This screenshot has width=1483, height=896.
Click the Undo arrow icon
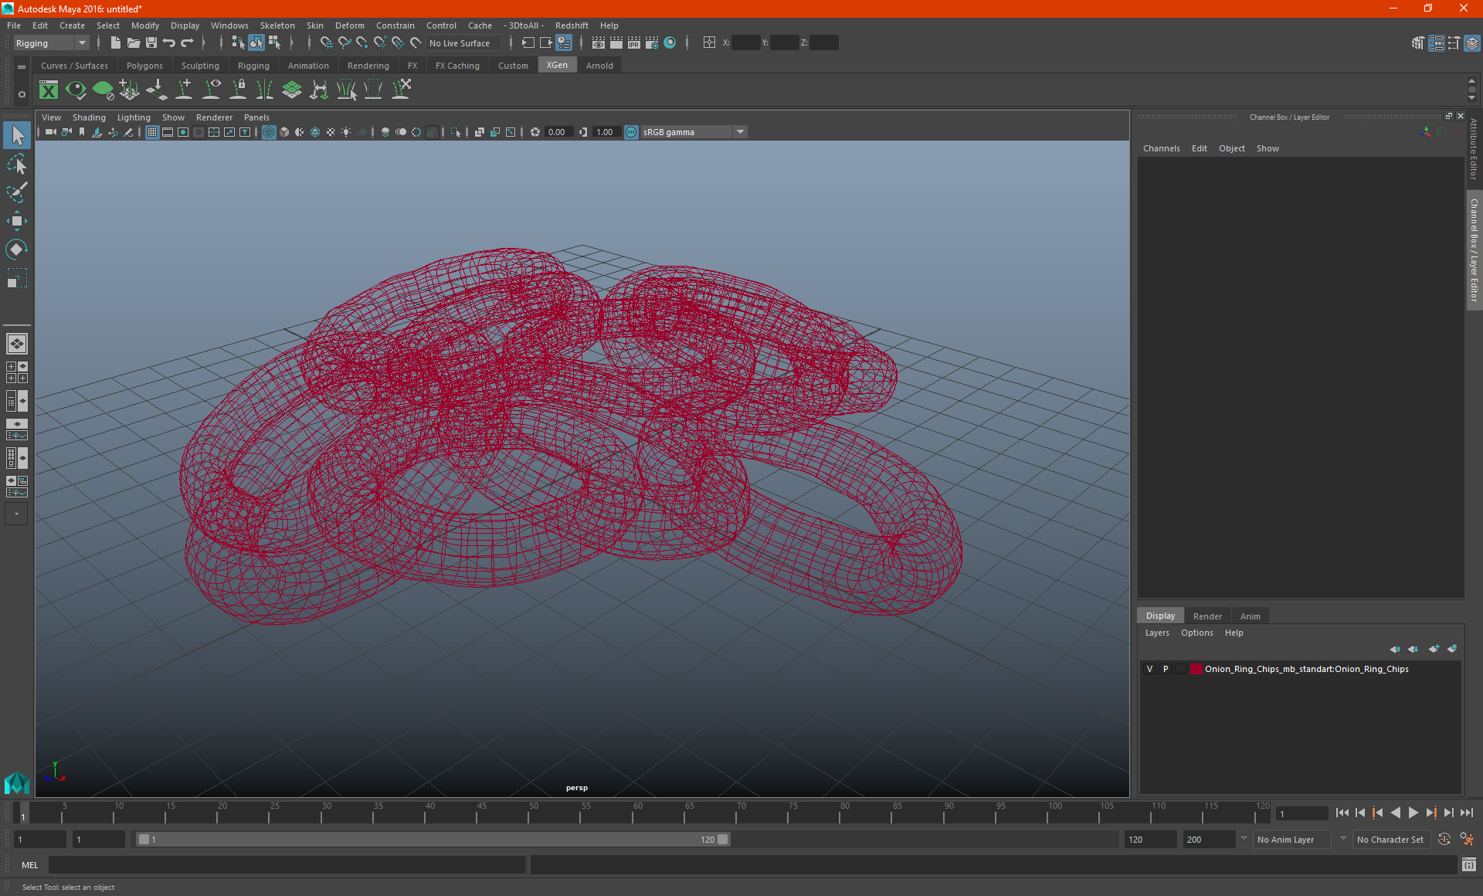click(x=169, y=43)
